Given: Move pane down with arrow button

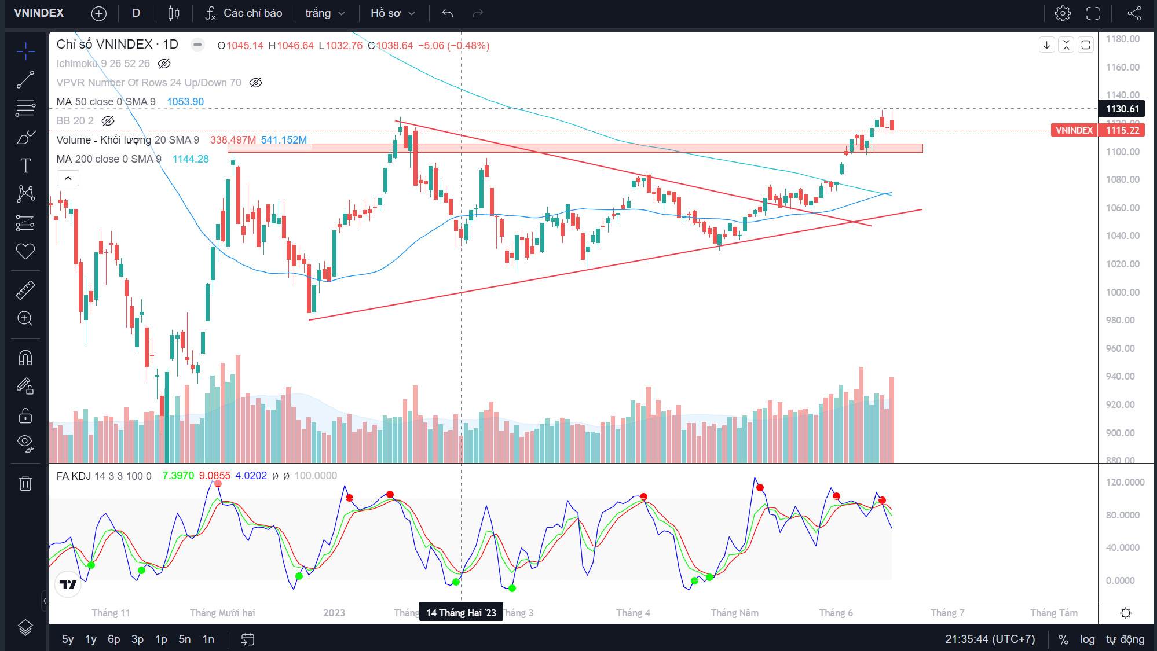Looking at the screenshot, I should (1046, 45).
